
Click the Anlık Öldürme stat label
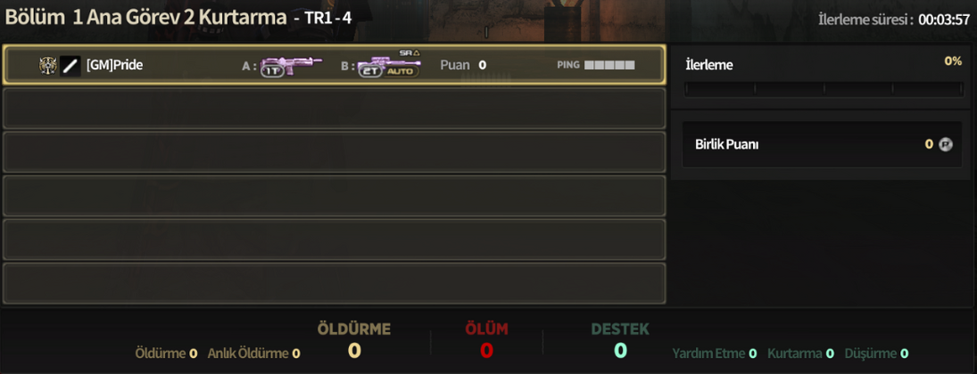pos(248,354)
